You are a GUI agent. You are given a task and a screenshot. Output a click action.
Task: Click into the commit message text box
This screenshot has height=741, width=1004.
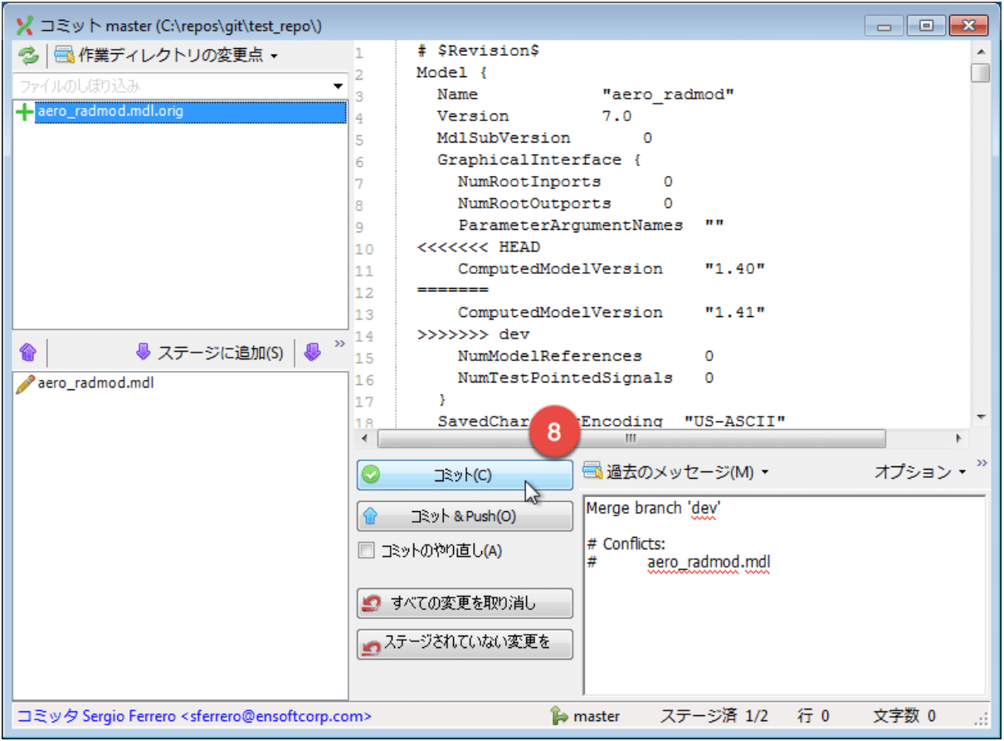coord(785,594)
